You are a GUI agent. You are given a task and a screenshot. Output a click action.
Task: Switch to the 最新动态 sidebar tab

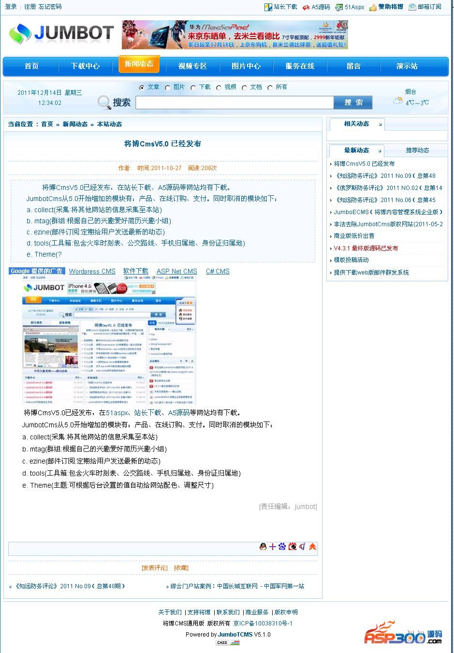point(357,150)
